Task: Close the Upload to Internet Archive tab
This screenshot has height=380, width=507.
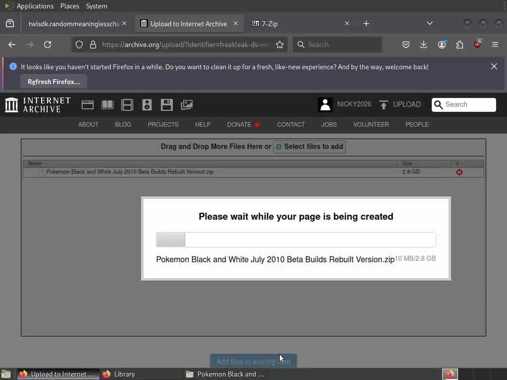Action: (236, 23)
